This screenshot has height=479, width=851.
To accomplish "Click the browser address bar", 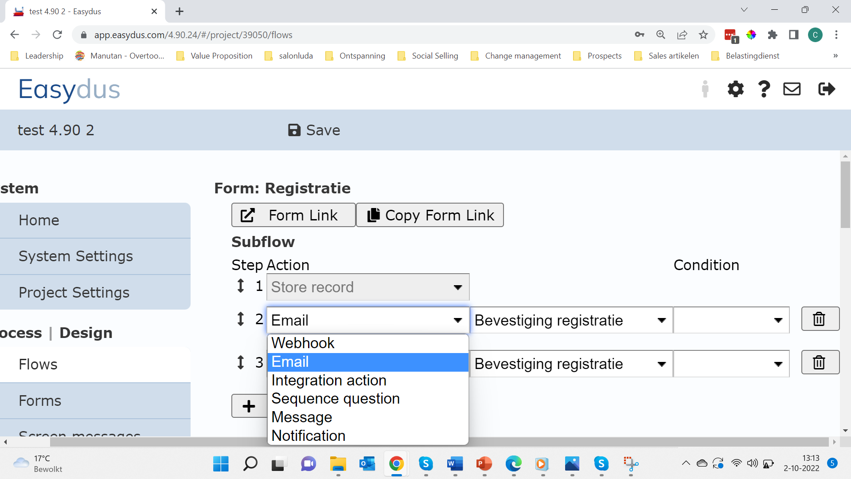I will (x=355, y=35).
